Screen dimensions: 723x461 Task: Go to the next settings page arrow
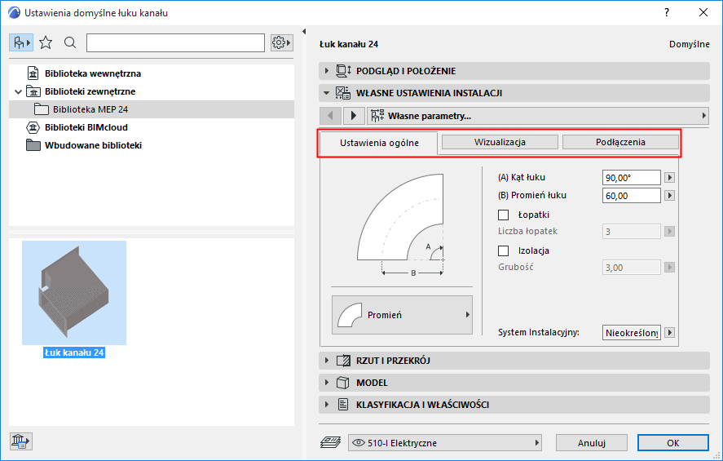coord(354,115)
